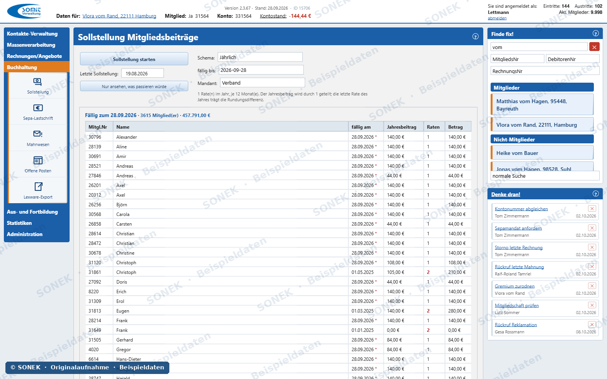This screenshot has height=379, width=607.
Task: Open help icon in Finde fix! panel
Action: pyautogui.click(x=596, y=33)
